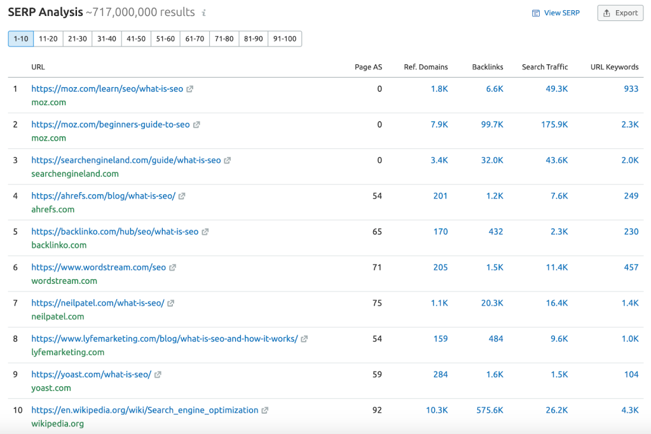The height and width of the screenshot is (434, 651).
Task: Select the 1-10 results tab
Action: [21, 39]
